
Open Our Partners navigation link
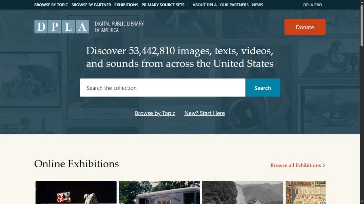point(234,5)
